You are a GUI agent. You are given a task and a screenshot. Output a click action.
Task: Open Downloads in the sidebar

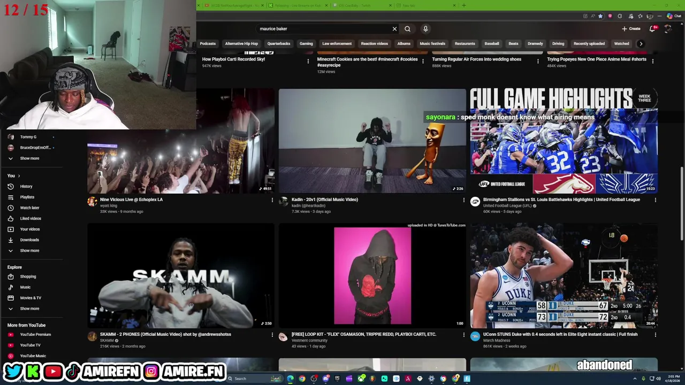point(29,240)
